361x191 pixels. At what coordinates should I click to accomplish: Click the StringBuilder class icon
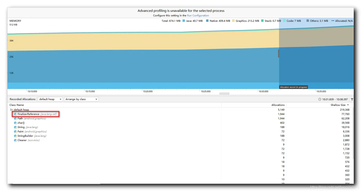15,136
